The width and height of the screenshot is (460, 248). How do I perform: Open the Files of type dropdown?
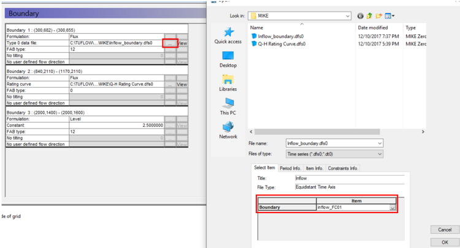tap(378, 154)
